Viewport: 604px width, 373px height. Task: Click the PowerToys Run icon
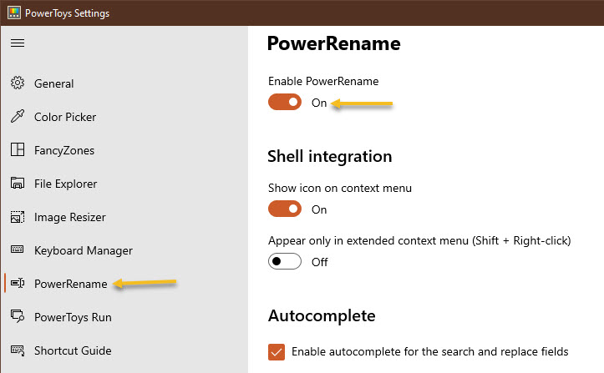pyautogui.click(x=17, y=317)
